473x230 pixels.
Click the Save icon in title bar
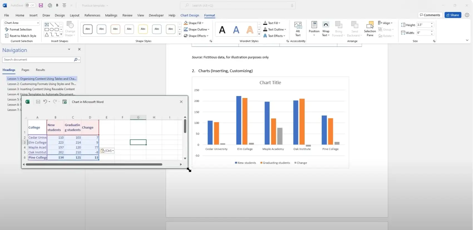pyautogui.click(x=41, y=5)
